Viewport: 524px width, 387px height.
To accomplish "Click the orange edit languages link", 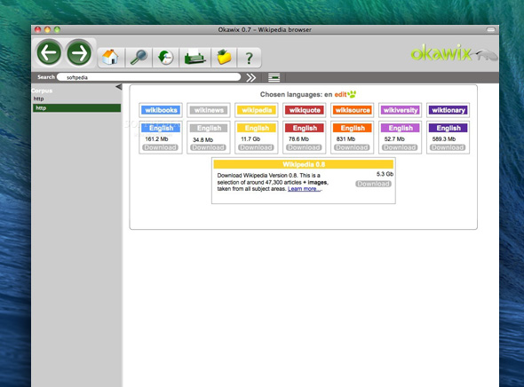I will (x=340, y=94).
